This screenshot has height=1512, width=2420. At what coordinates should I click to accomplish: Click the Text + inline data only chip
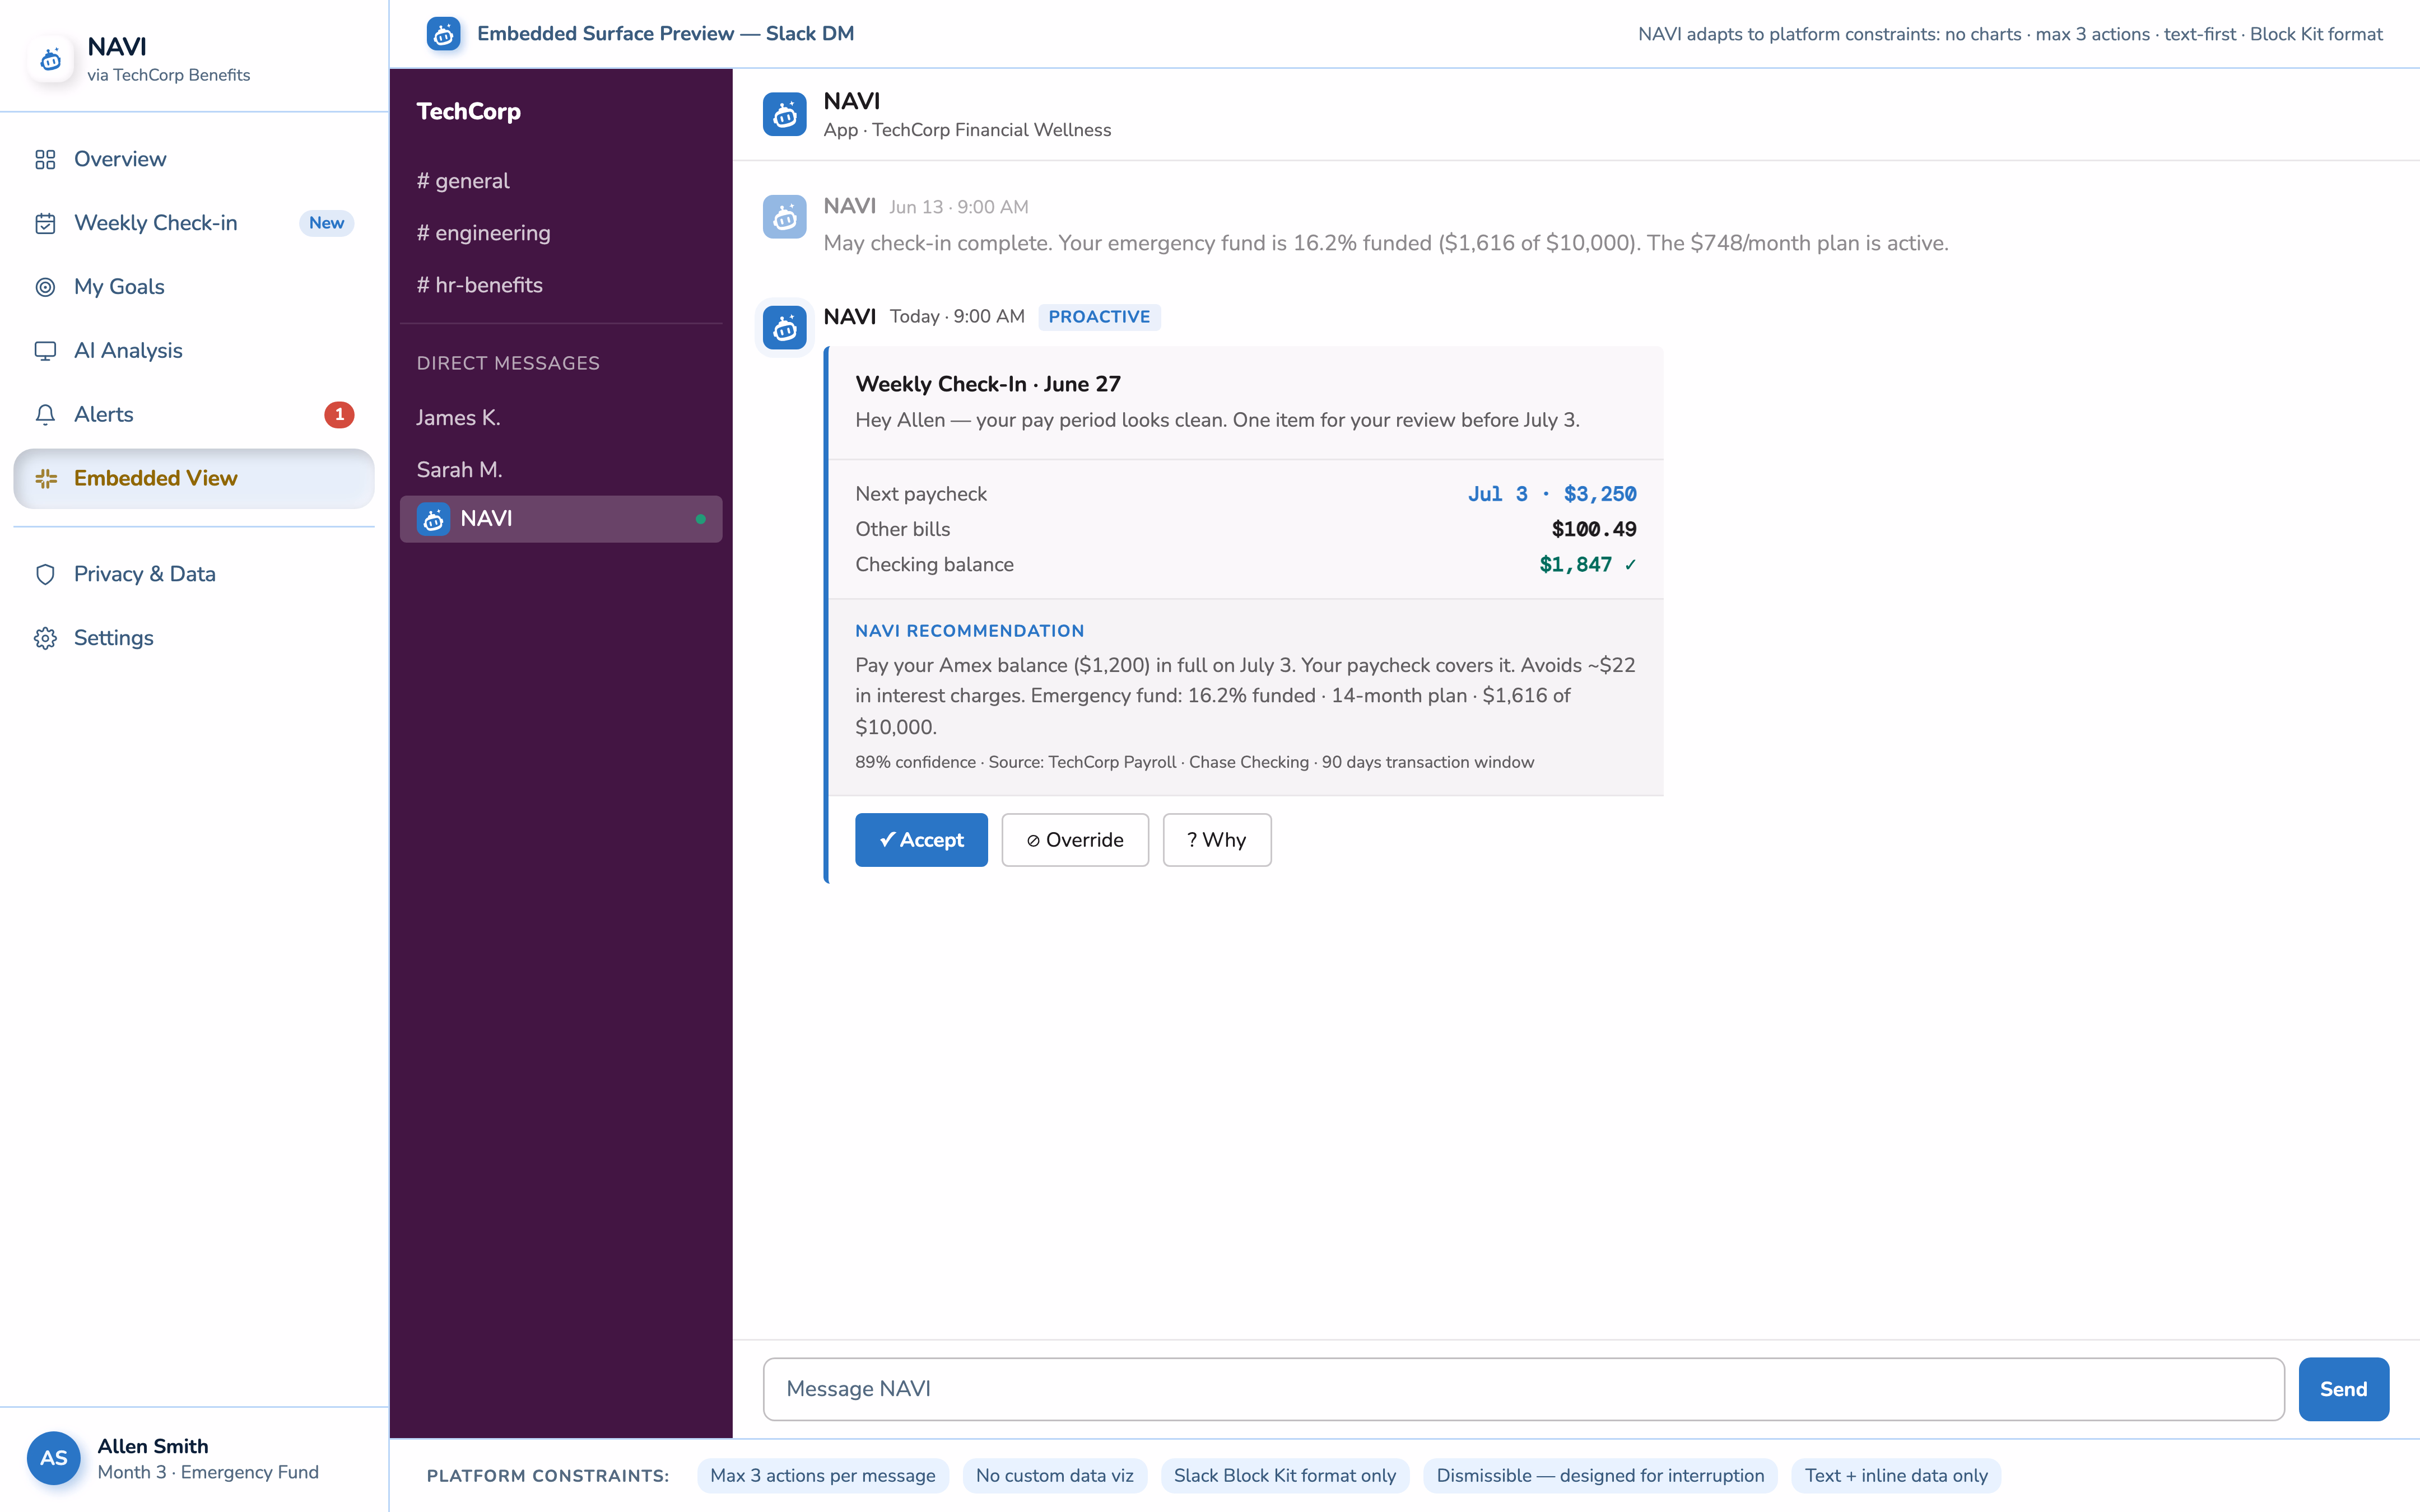tap(1896, 1476)
